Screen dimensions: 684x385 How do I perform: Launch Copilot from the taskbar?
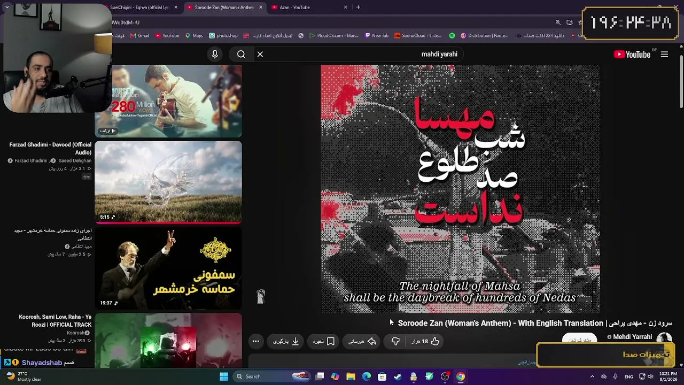coord(335,376)
